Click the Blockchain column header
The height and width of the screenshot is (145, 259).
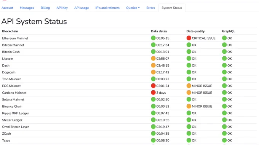tap(10, 31)
